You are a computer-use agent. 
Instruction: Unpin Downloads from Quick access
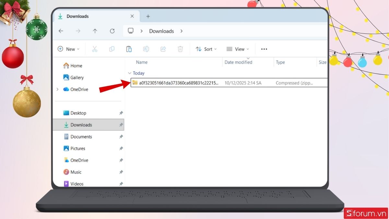tap(121, 125)
